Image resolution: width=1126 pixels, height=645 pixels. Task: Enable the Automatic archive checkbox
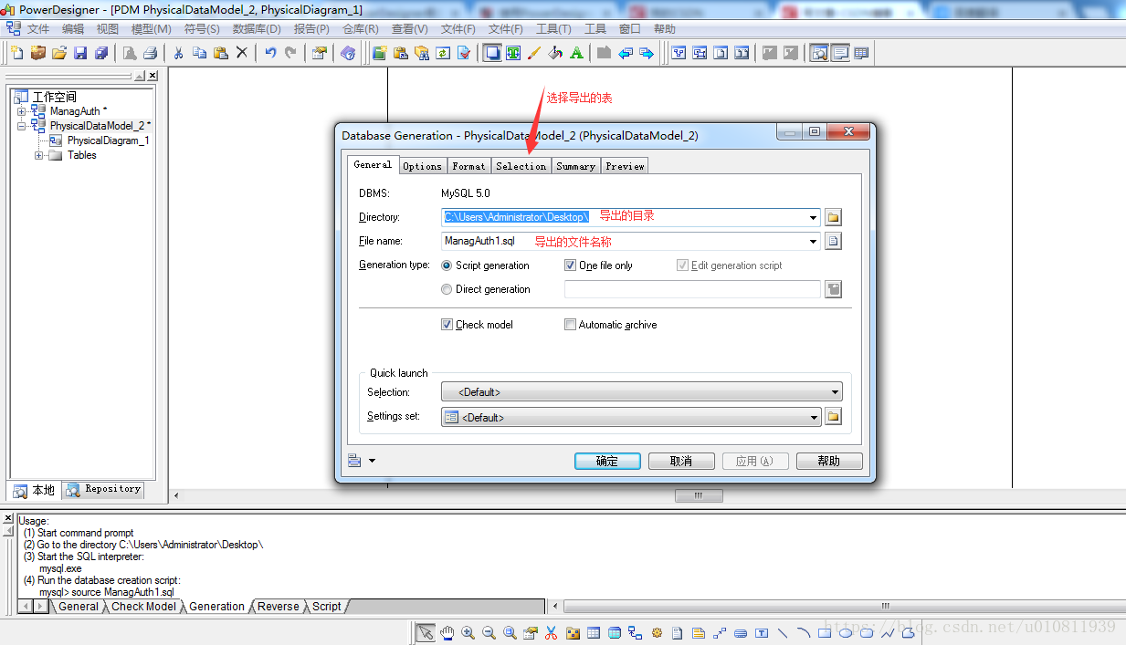[570, 324]
